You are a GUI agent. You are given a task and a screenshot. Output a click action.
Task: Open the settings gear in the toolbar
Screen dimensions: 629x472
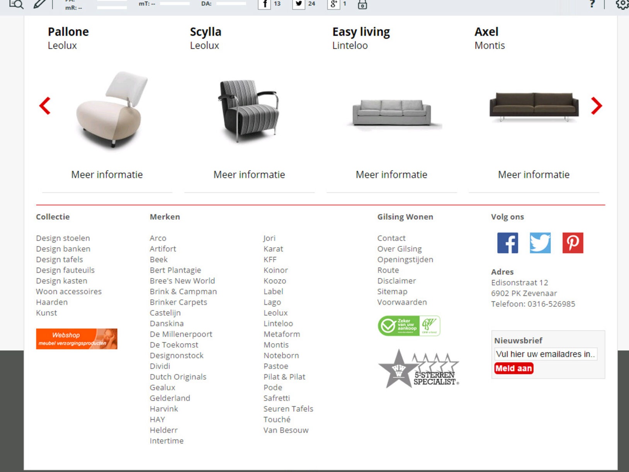(x=622, y=4)
